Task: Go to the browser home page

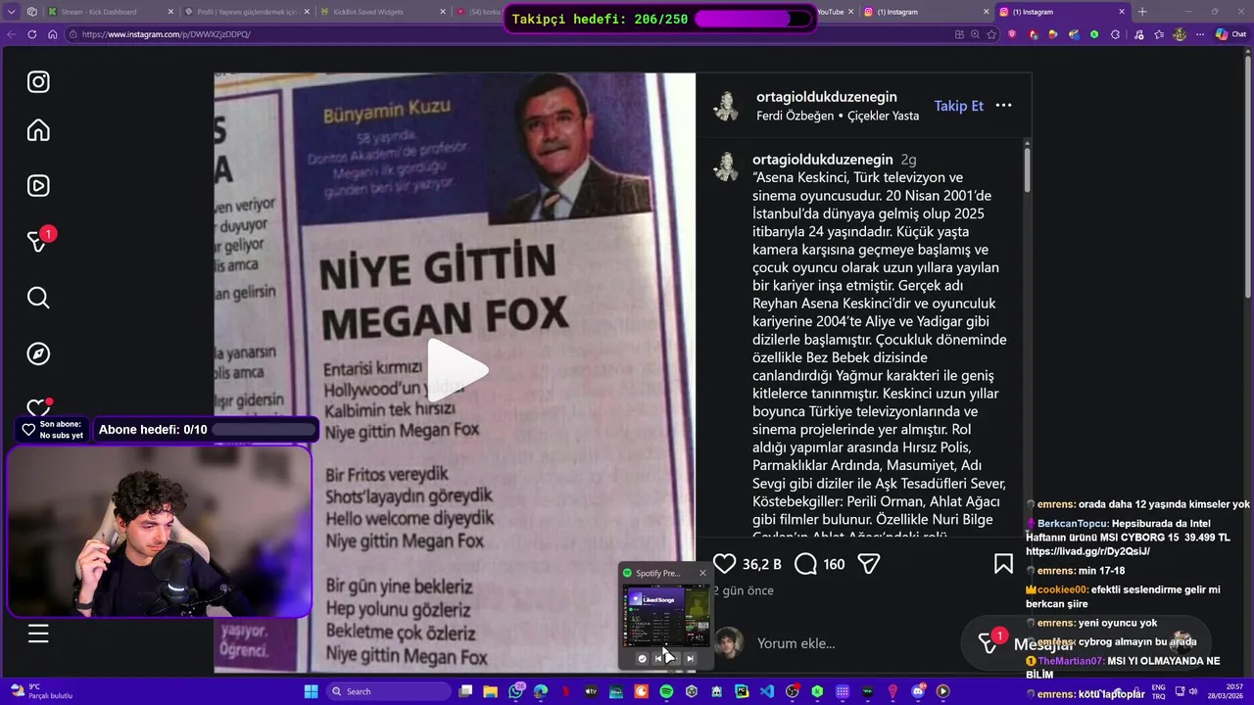Action: [x=53, y=34]
